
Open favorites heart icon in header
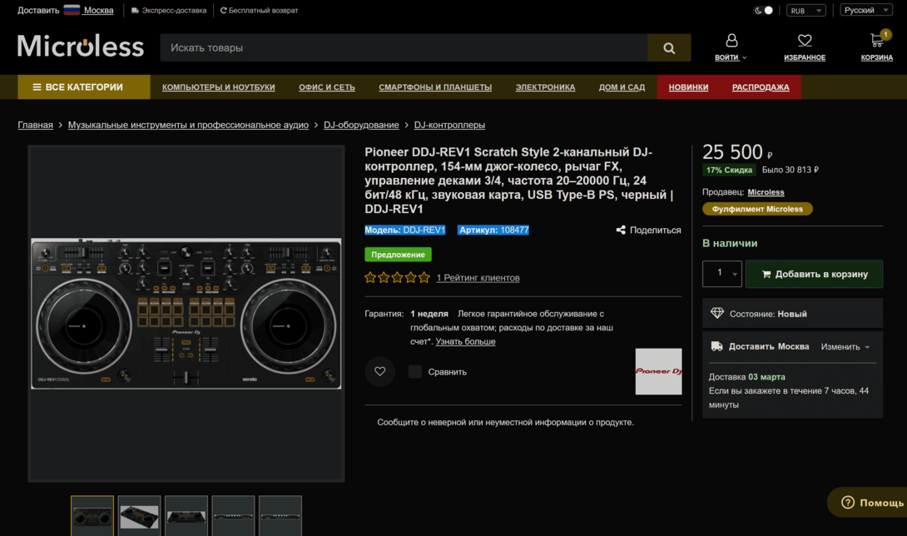click(x=805, y=41)
